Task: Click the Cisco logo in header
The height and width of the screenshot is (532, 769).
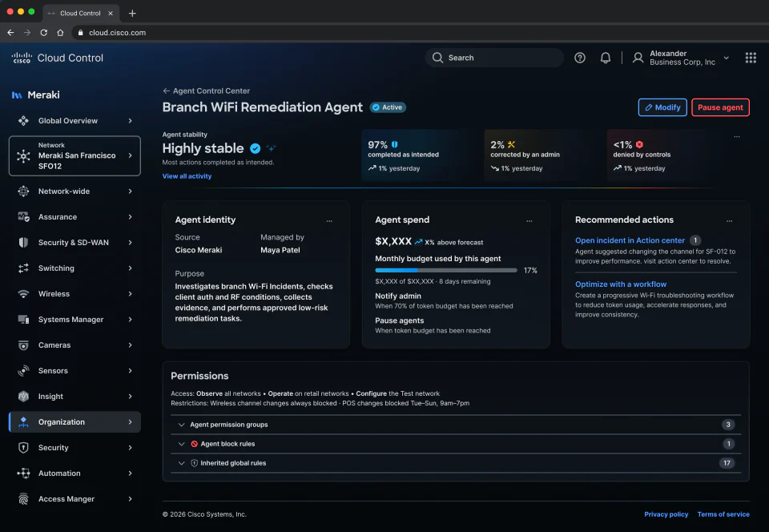Action: (22, 58)
